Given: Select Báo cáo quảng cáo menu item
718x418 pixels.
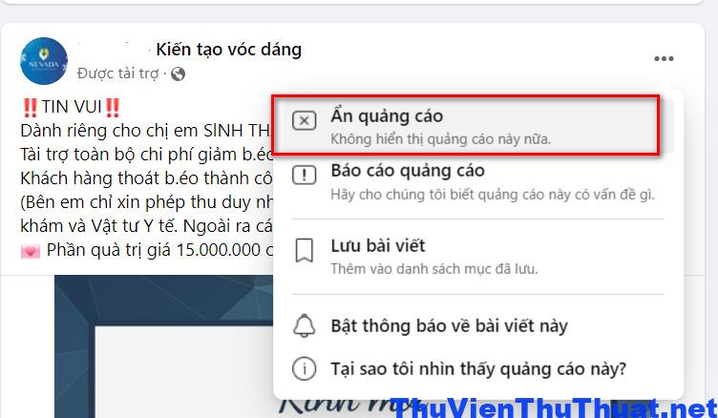Looking at the screenshot, I should [478, 182].
